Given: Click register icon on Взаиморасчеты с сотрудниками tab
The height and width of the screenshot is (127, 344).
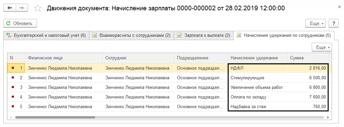Looking at the screenshot, I should tap(94, 35).
